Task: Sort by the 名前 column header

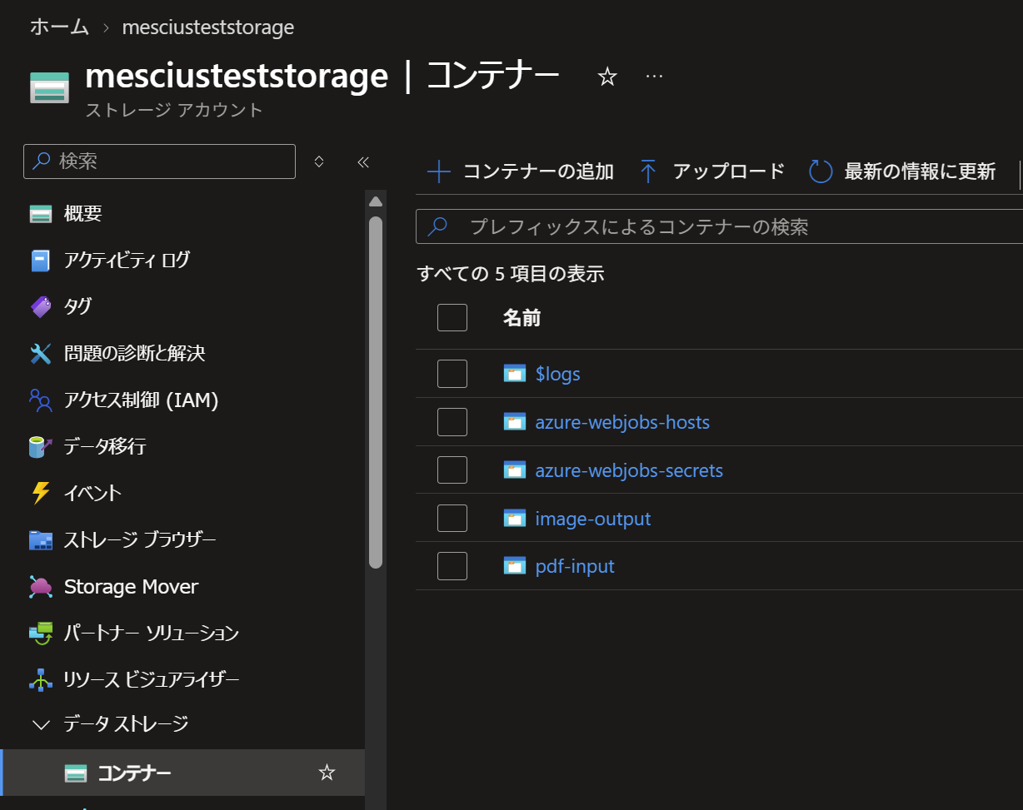Action: tap(521, 317)
